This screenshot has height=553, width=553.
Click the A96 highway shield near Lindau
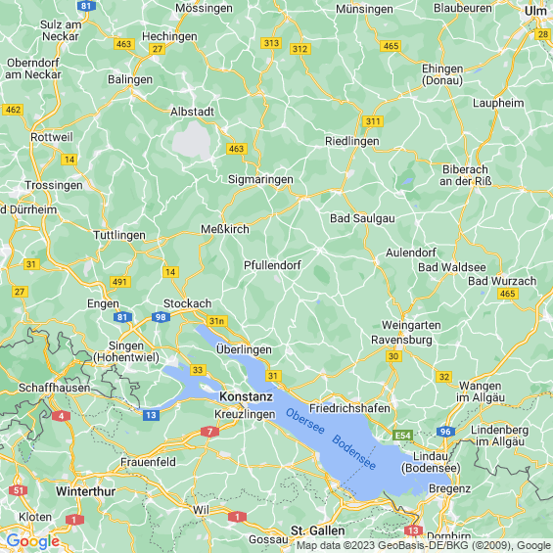point(445,432)
